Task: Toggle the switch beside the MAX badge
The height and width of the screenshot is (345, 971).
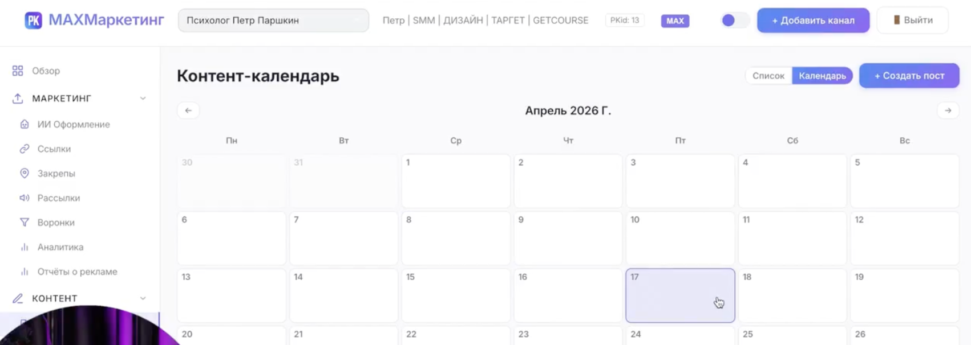Action: tap(734, 20)
